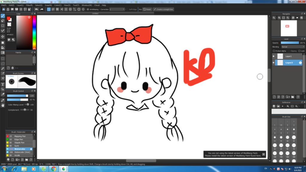The width and height of the screenshot is (306, 172).
Task: Select the Hand pan tool
Action: click(3, 105)
